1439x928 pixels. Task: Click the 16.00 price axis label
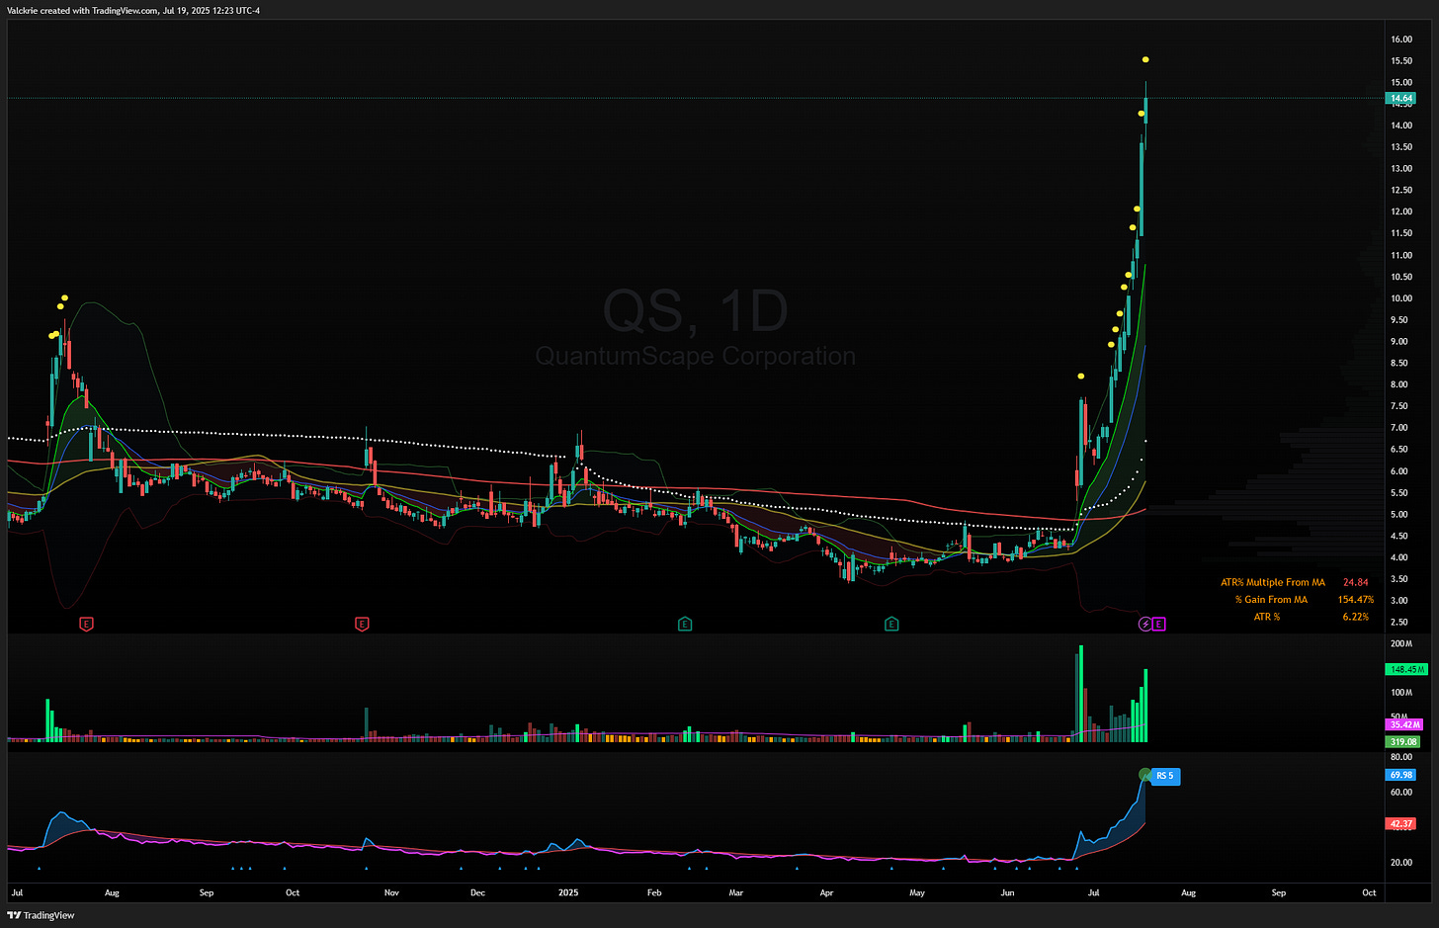tap(1400, 40)
